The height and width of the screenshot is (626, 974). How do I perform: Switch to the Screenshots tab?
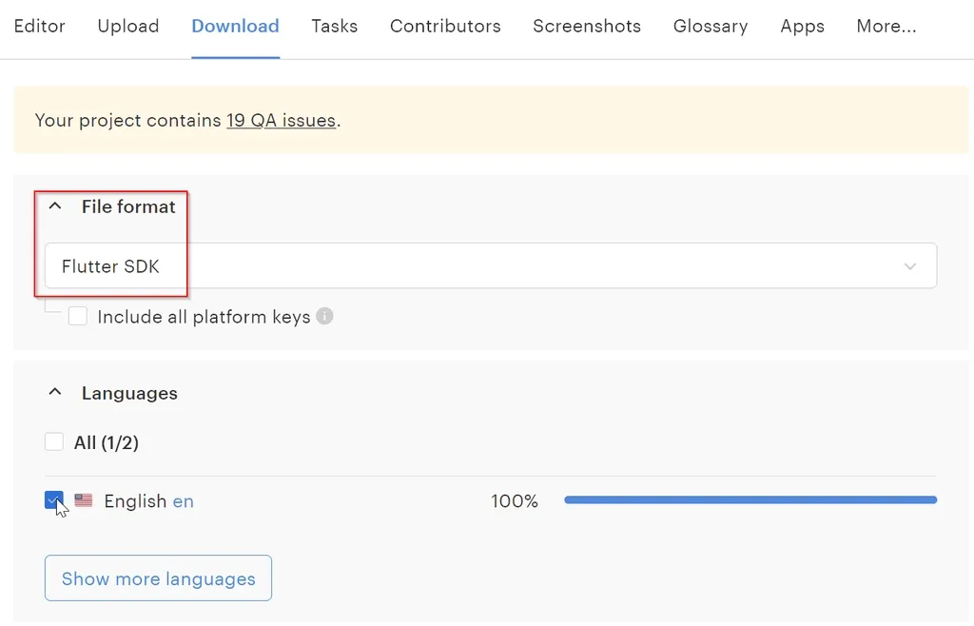[x=587, y=27]
